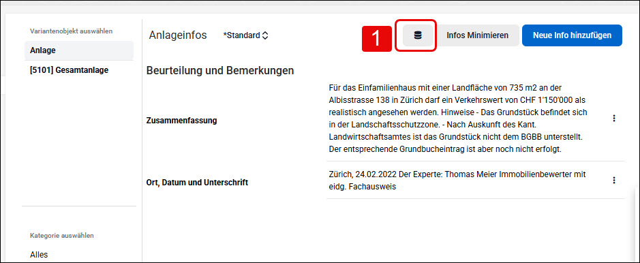Click the Ort, Datum und Unterschrift label
Image resolution: width=640 pixels, height=263 pixels.
197,183
